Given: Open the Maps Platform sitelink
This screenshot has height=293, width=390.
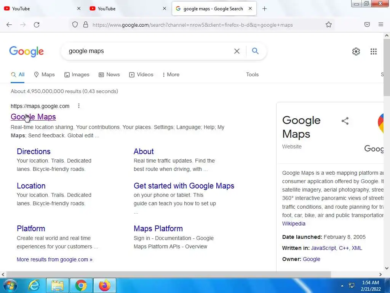Looking at the screenshot, I should 158,229.
